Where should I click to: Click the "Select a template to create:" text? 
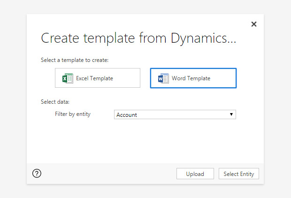click(x=75, y=60)
